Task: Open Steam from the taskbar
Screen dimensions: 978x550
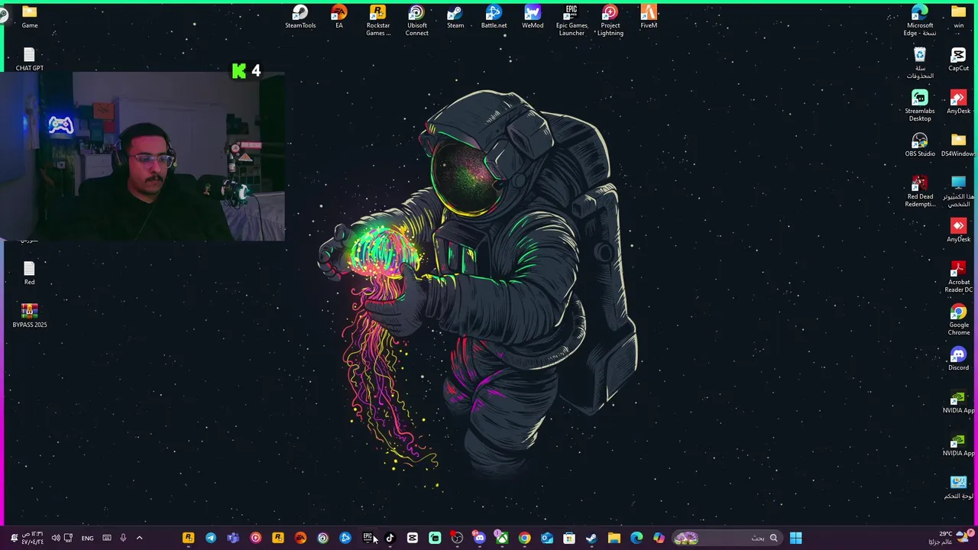Action: 591,538
